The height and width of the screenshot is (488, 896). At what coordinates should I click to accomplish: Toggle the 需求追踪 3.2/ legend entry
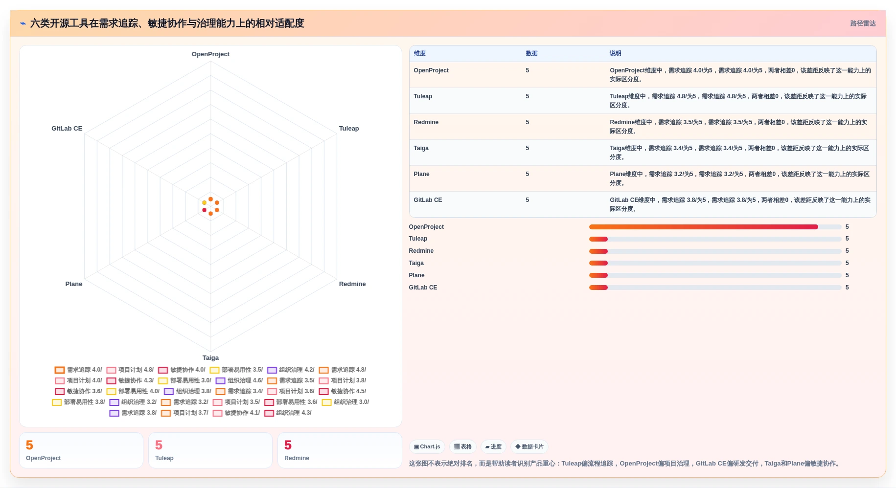(185, 402)
